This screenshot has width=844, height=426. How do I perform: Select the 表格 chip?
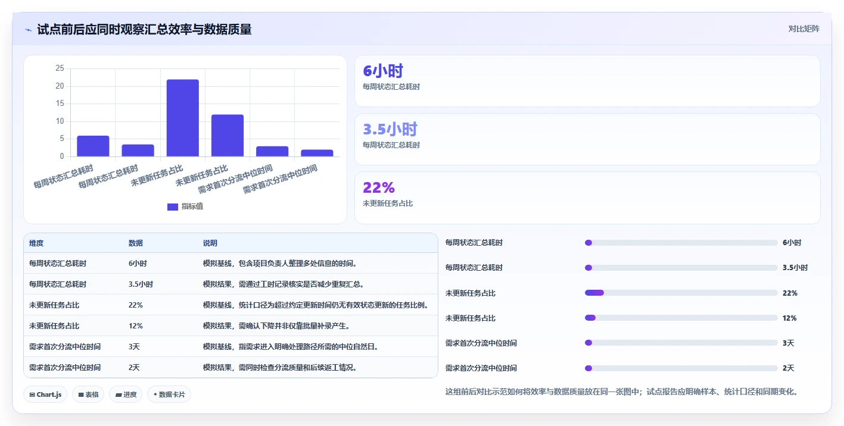[x=88, y=394]
